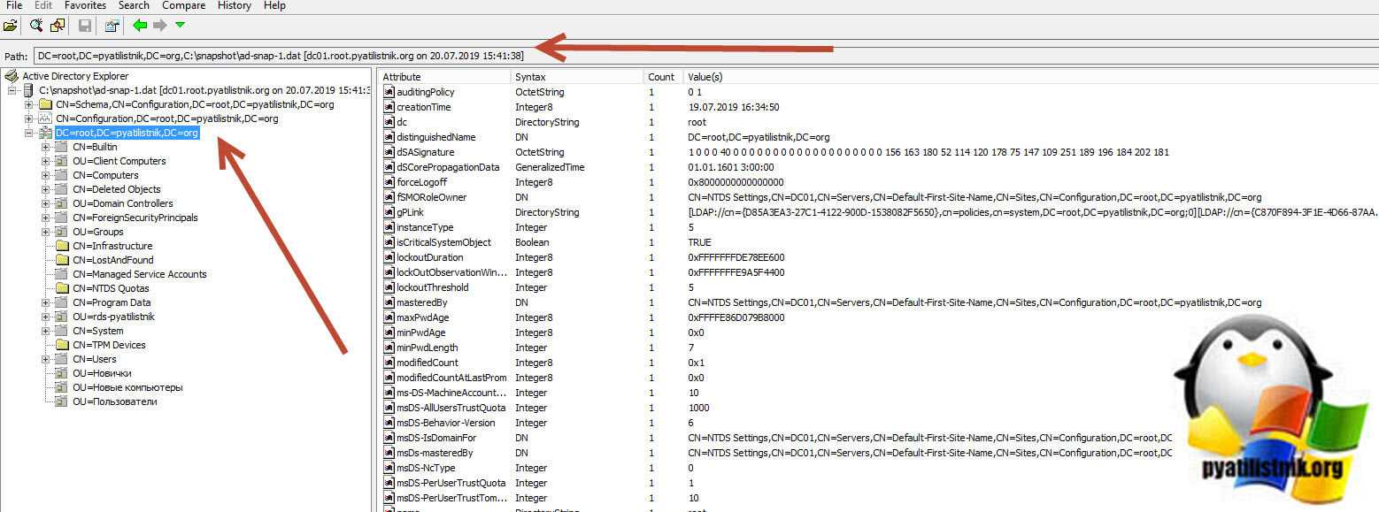Screen dimensions: 1379x512
Task: Collapse the DC=root,DC=pyatilistnik,DC=org node
Action: click(29, 133)
